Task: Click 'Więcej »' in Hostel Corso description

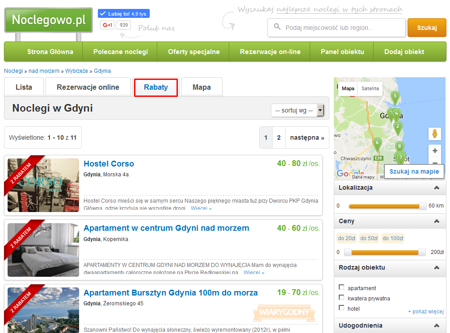Action: coord(201,208)
